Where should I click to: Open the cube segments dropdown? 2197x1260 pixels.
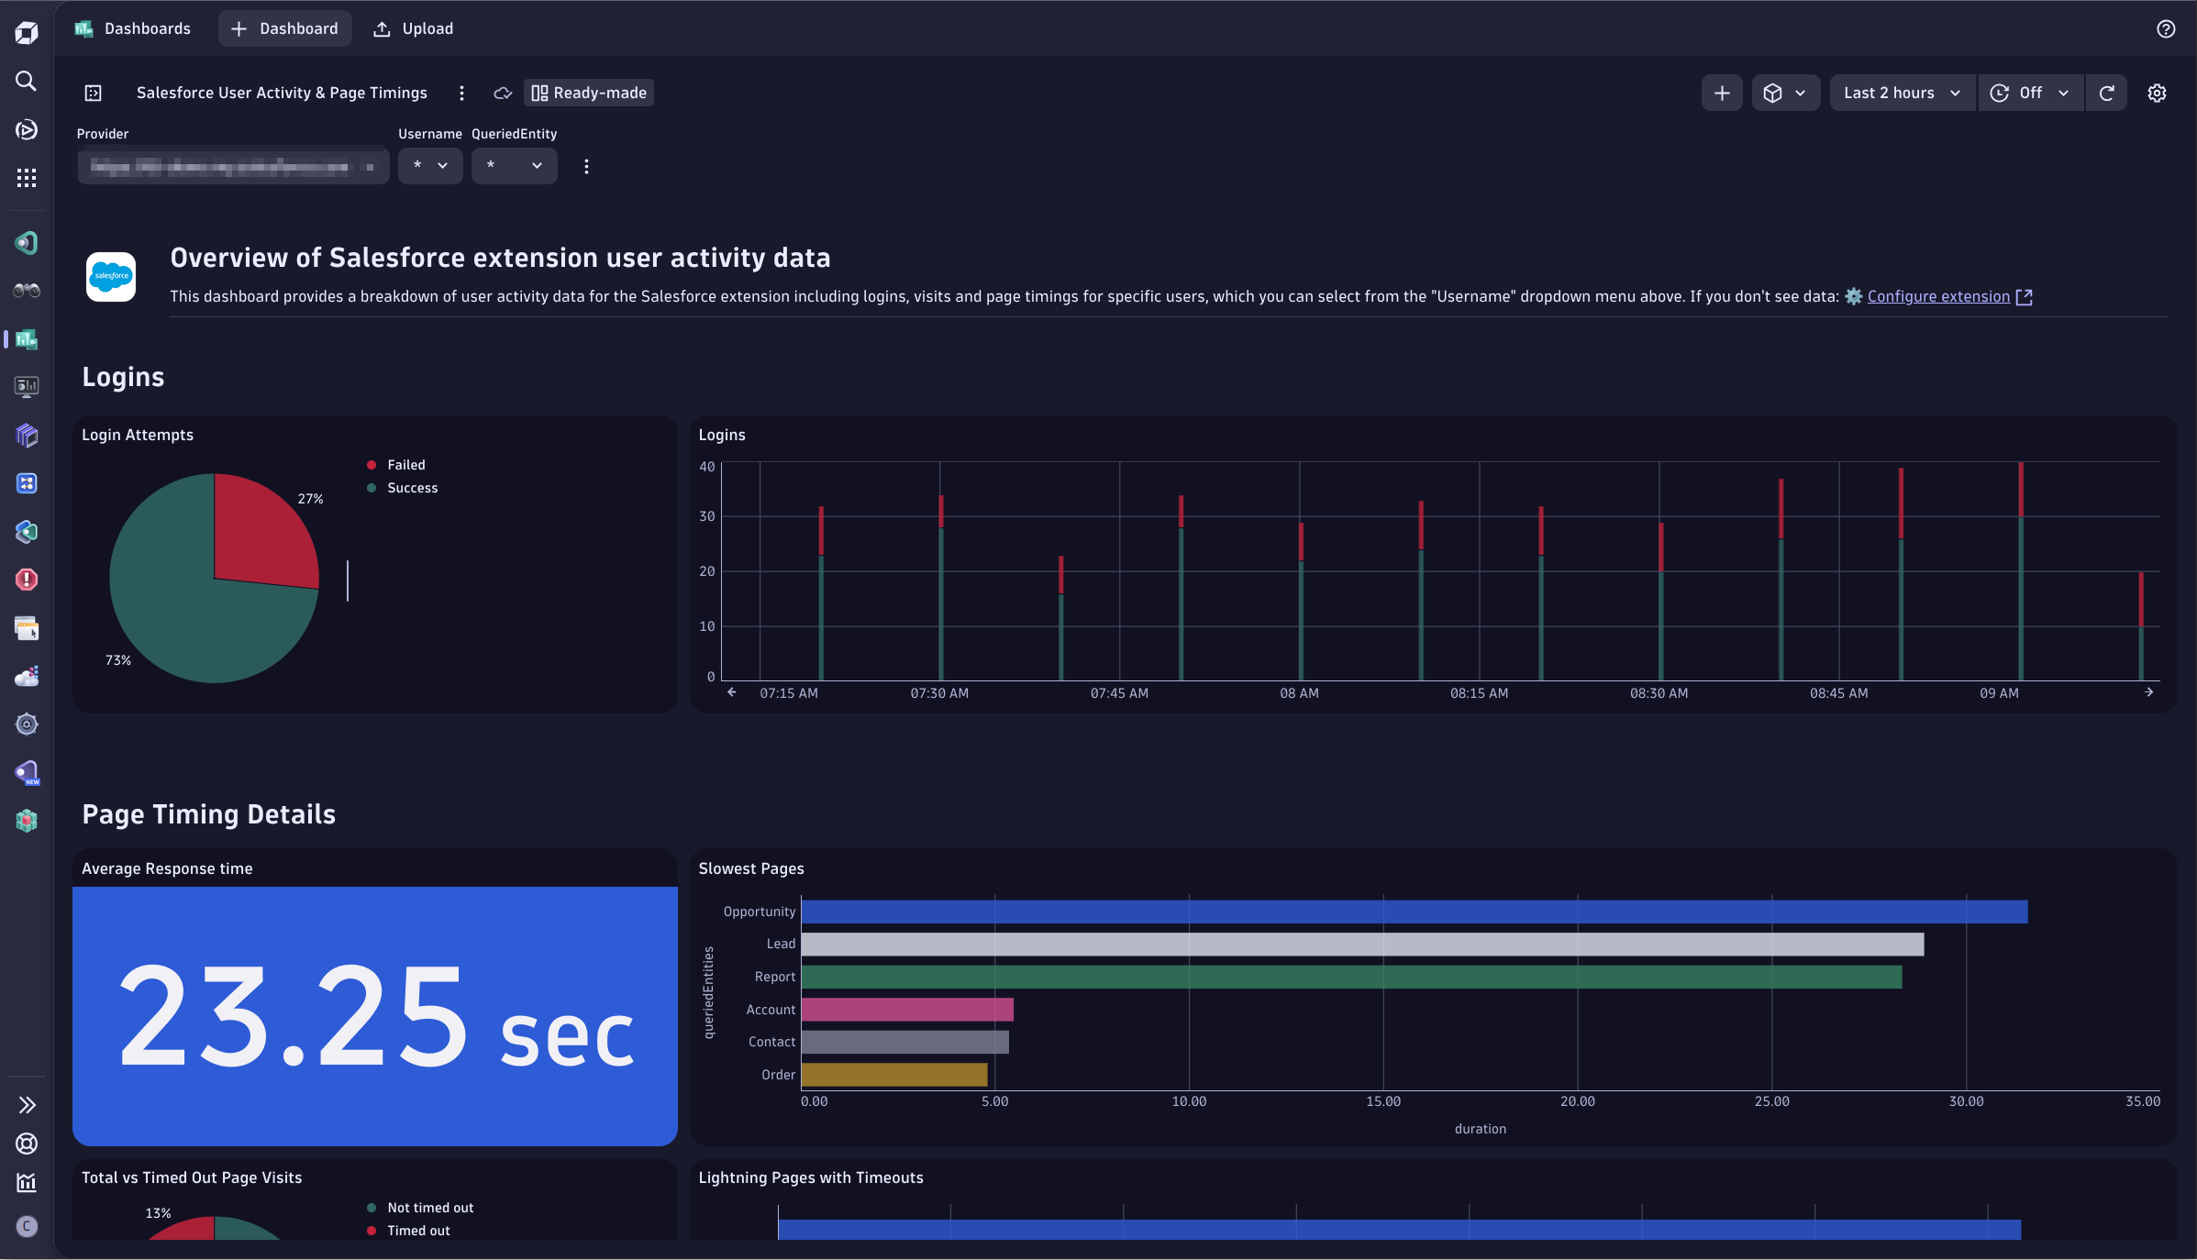[x=1785, y=93]
